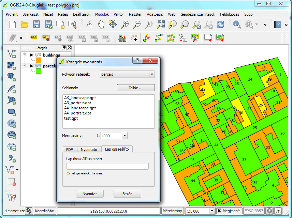Click the Add PostGIS Layer elephant icon
292x218 pixels.
tap(12, 77)
